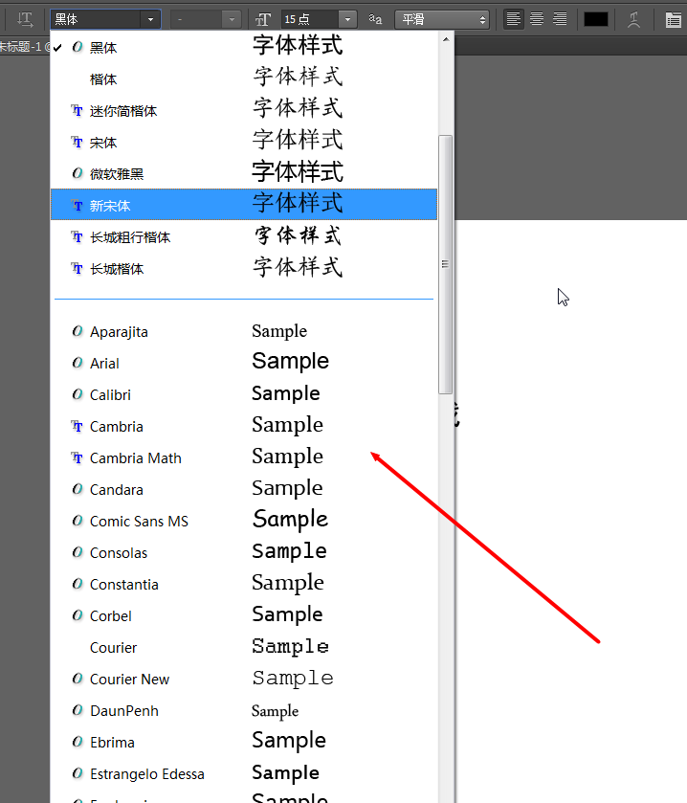Screen dimensions: 687x803
Task: Click the TrueType icon beside 宋体
Action: (x=77, y=142)
